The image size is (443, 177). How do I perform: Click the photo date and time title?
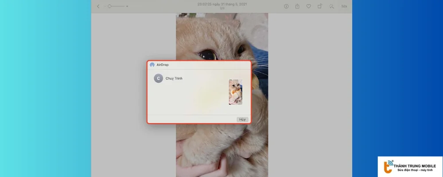tap(222, 4)
